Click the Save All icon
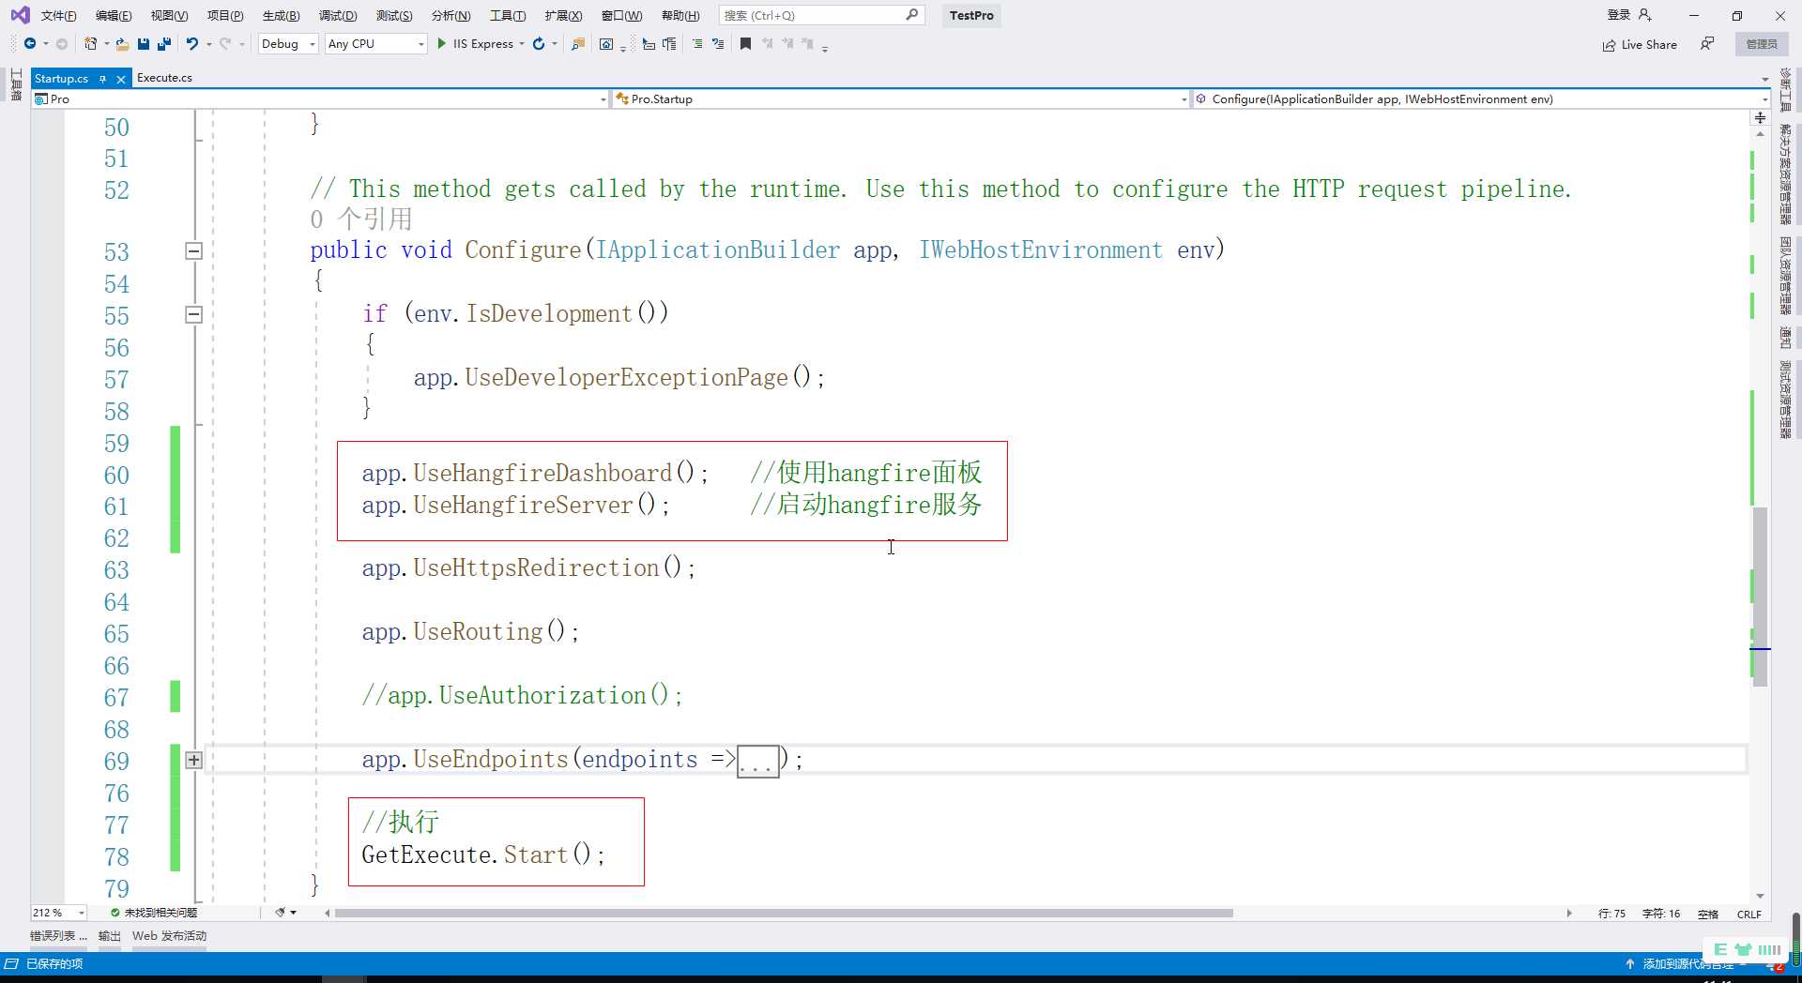Viewport: 1802px width, 983px height. pyautogui.click(x=164, y=44)
